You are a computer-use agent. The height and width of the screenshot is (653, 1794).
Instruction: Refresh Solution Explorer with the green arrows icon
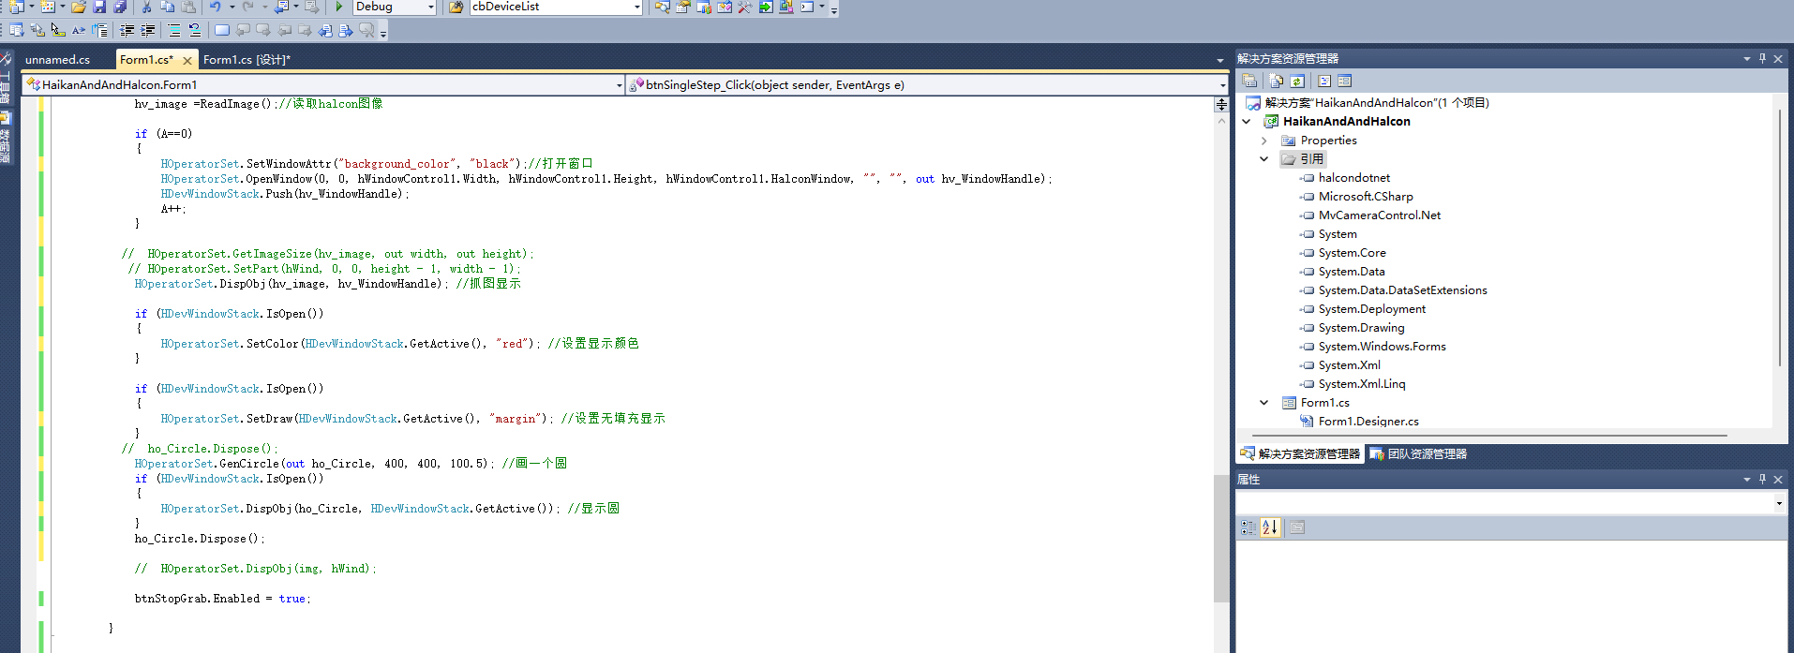click(x=1297, y=81)
